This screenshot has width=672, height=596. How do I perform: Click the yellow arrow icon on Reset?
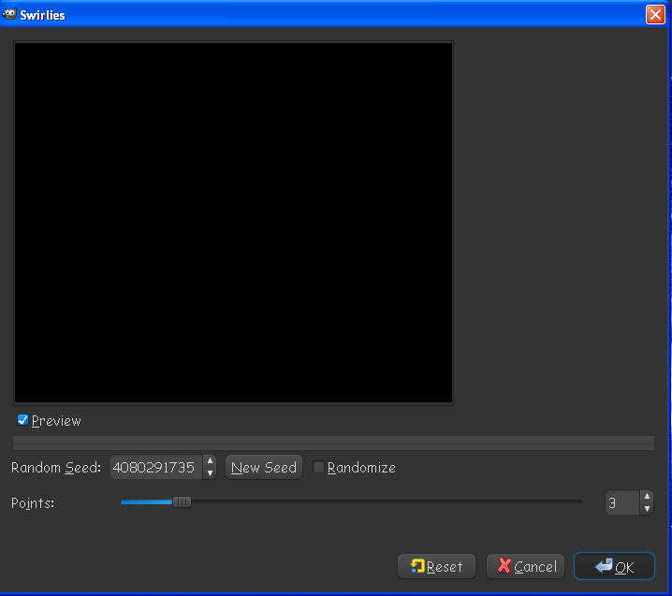[x=416, y=566]
